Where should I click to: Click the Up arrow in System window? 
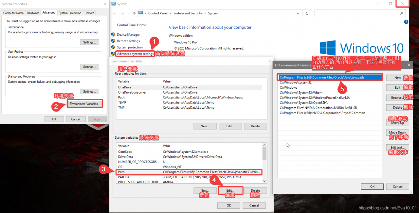134,13
